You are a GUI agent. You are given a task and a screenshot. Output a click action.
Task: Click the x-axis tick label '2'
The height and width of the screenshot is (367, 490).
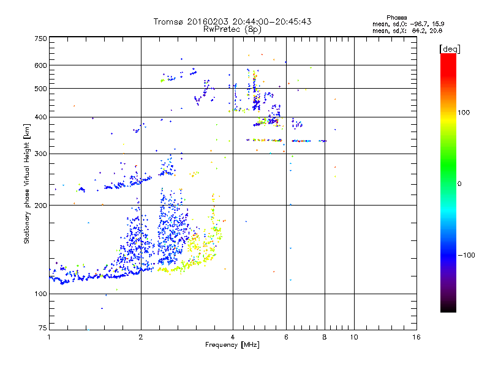(x=141, y=337)
